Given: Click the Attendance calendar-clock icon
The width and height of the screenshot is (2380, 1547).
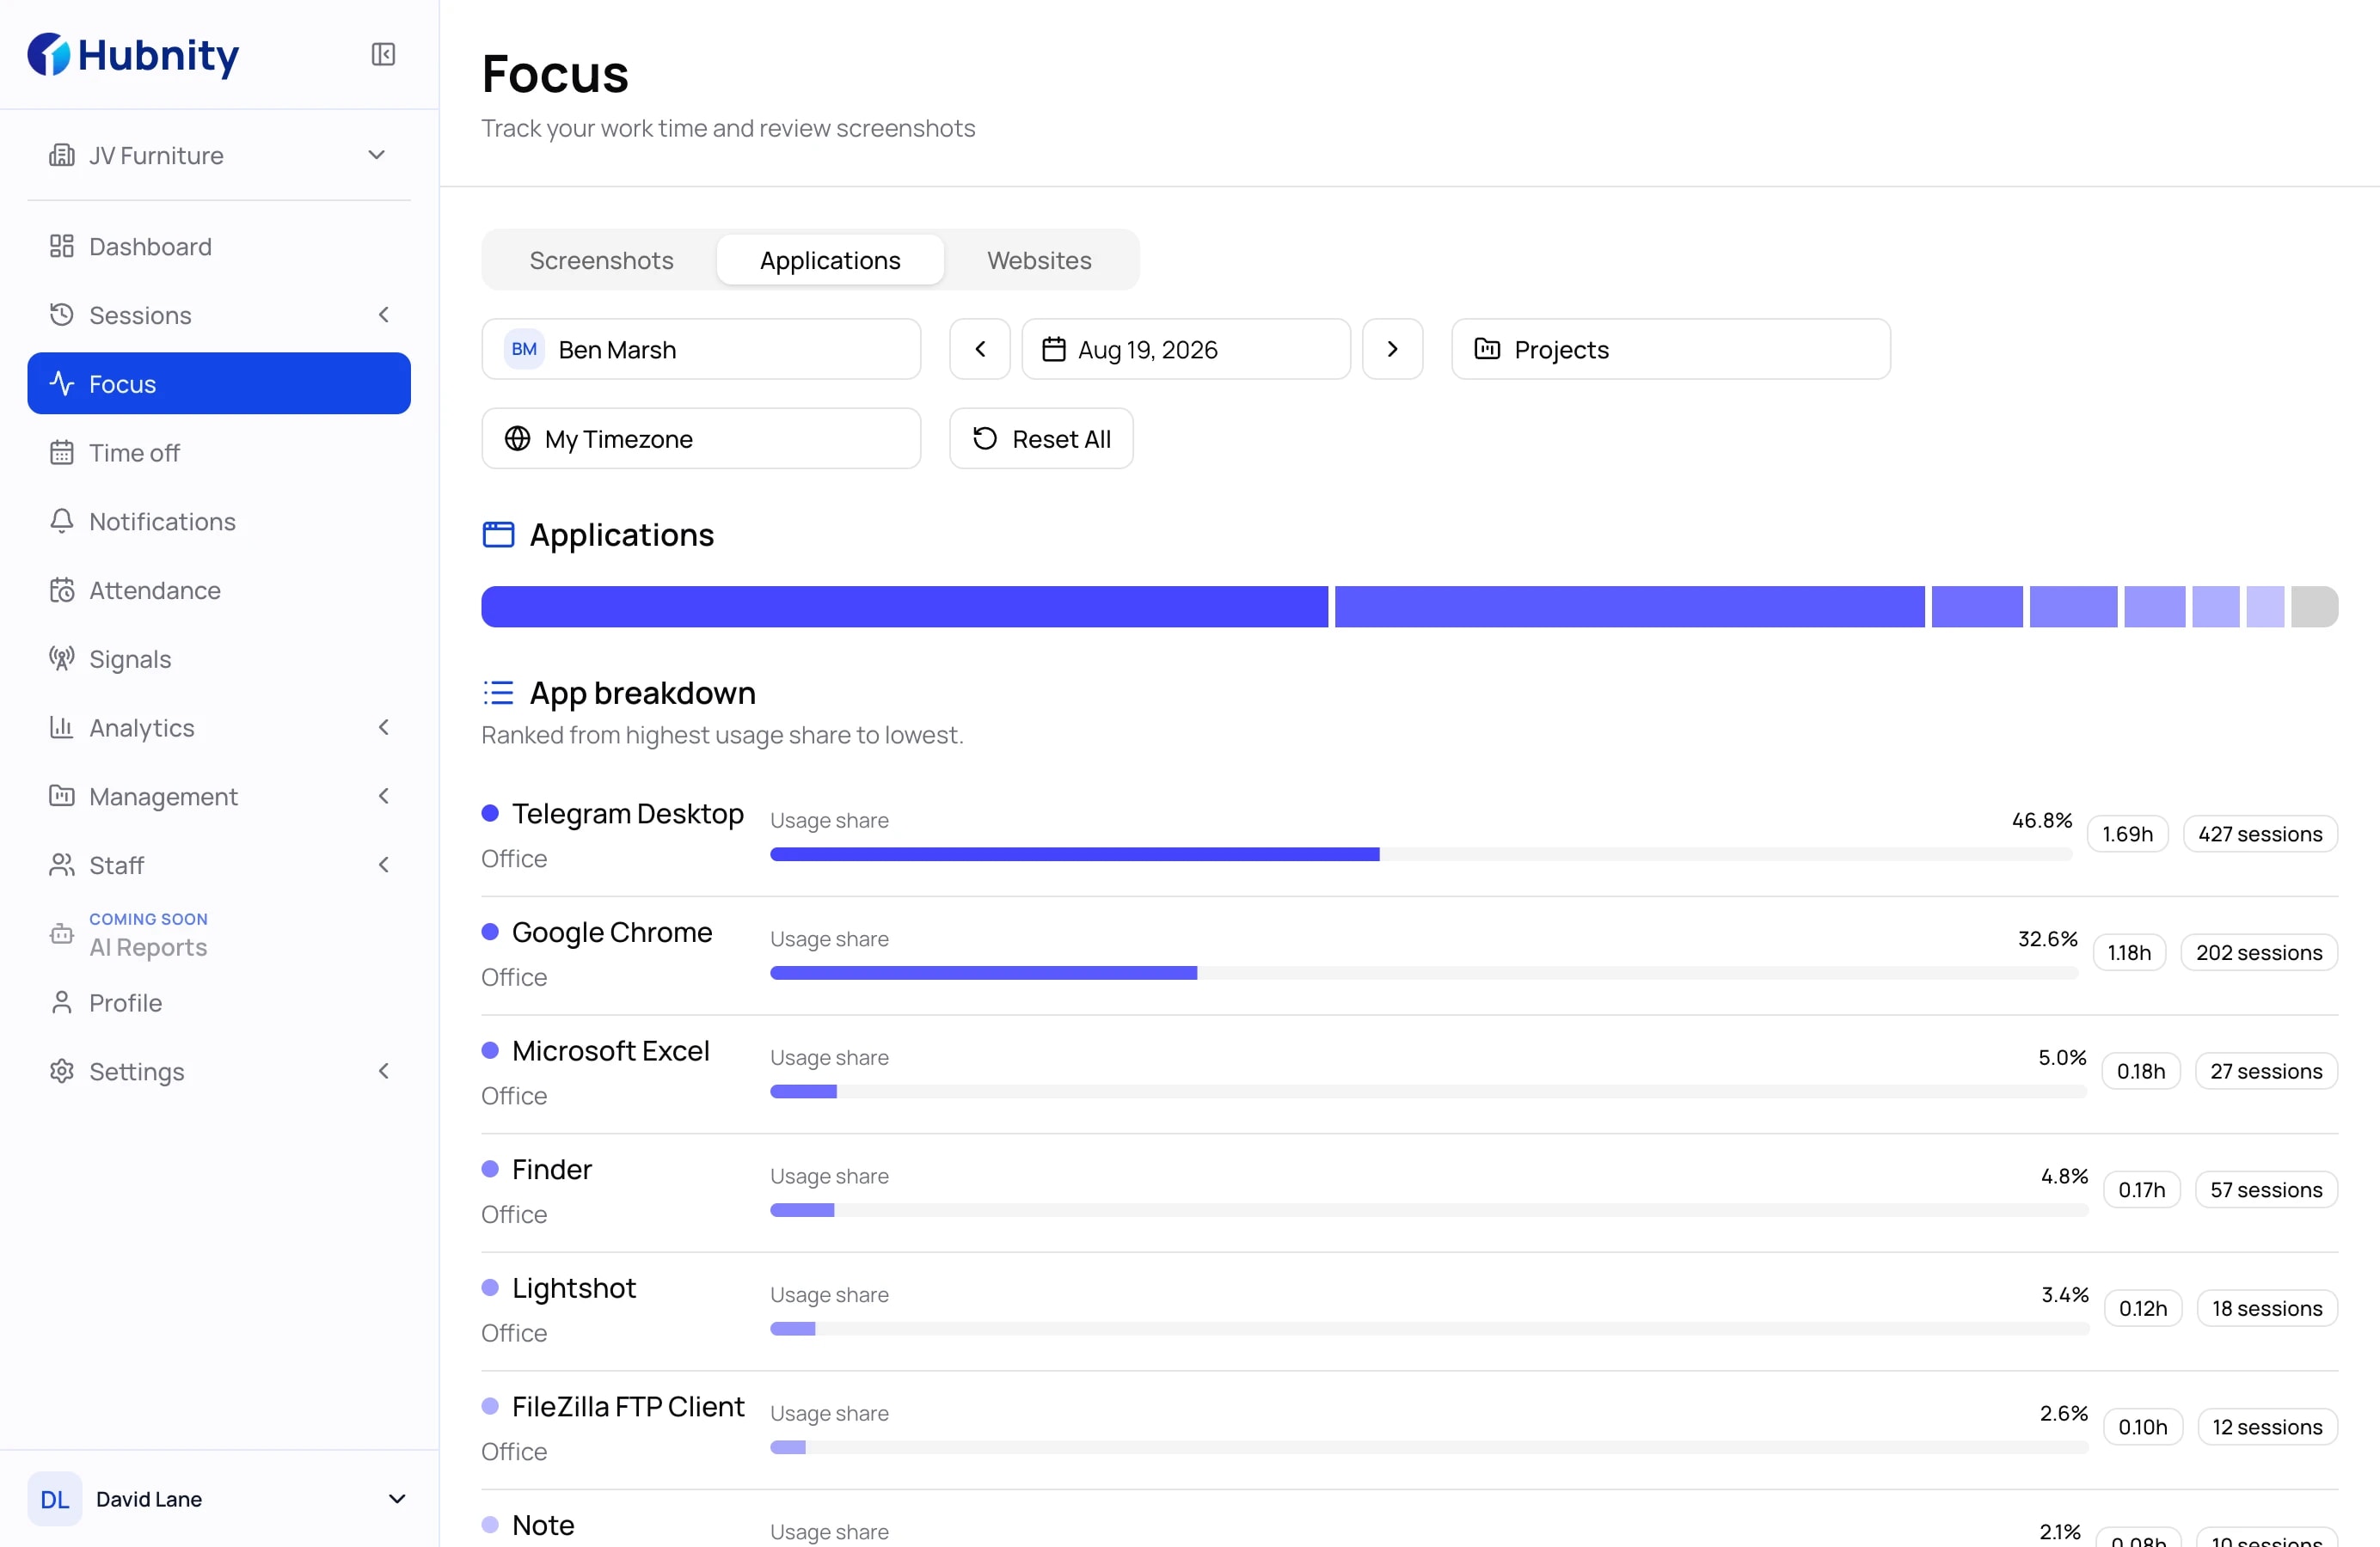Looking at the screenshot, I should (x=62, y=590).
